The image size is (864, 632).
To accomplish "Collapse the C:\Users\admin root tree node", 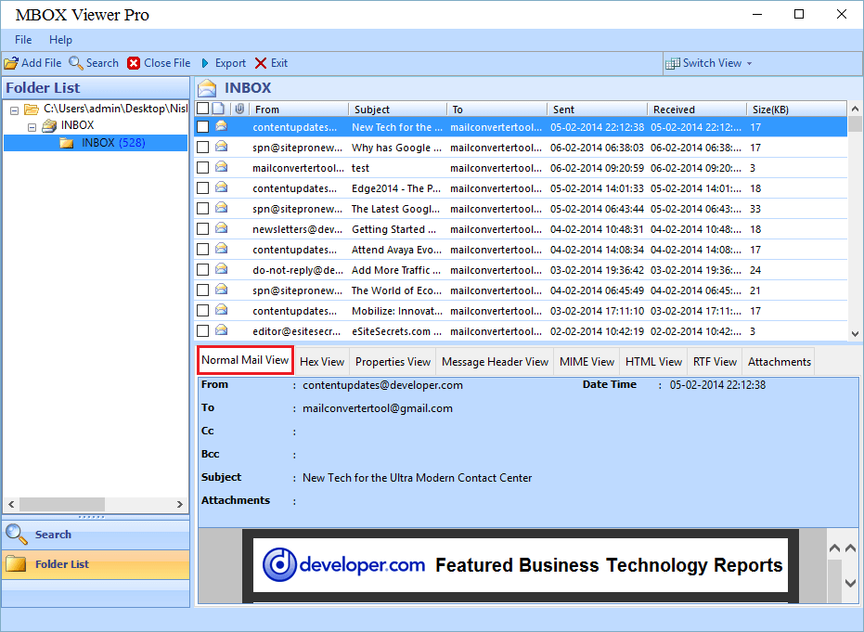I will 14,110.
